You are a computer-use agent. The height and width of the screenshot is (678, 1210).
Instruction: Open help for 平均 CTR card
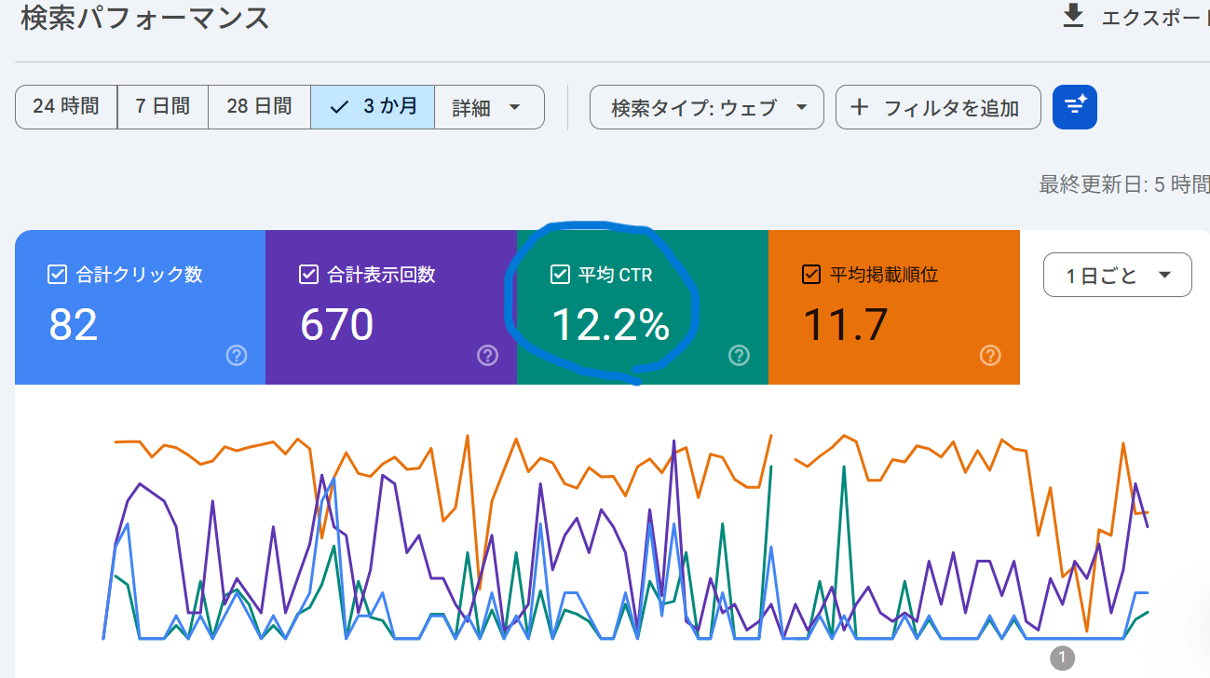(740, 355)
